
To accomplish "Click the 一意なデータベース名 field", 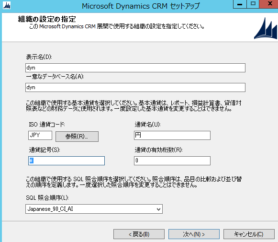I will (x=135, y=87).
